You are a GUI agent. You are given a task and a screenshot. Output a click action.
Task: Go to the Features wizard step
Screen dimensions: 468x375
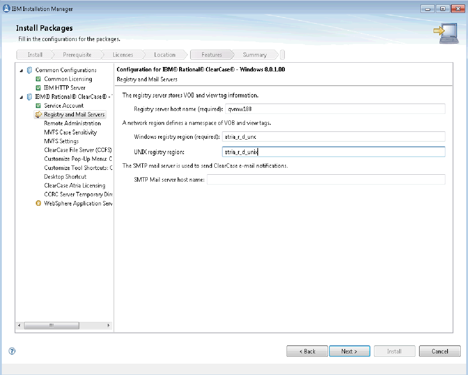coord(212,55)
